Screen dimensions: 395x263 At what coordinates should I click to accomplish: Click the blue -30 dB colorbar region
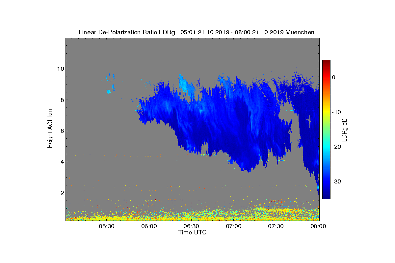(326, 181)
